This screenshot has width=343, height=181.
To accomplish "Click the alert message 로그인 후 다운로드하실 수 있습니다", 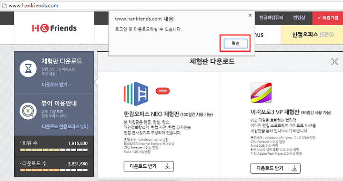I will click(x=148, y=29).
